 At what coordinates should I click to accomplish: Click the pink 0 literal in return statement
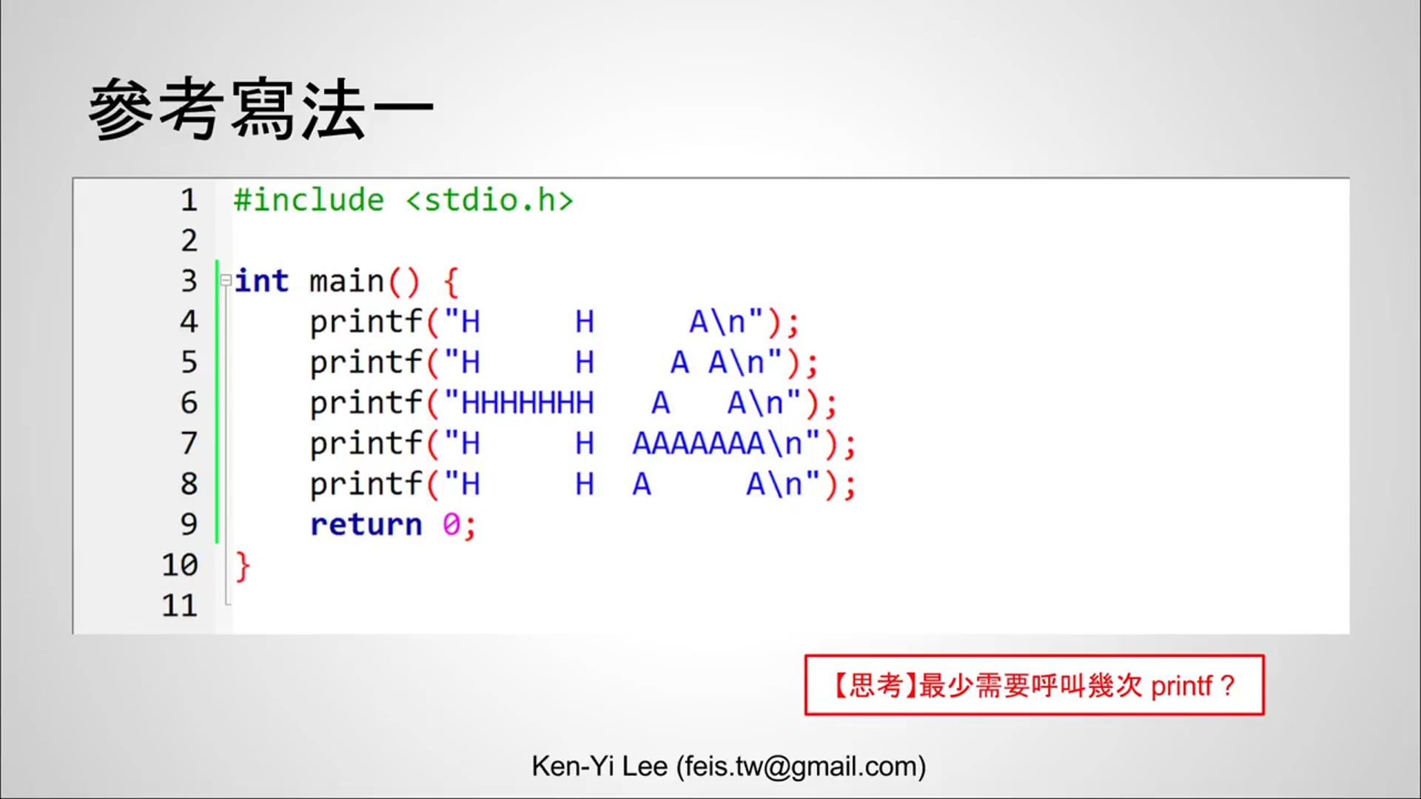pyautogui.click(x=454, y=524)
